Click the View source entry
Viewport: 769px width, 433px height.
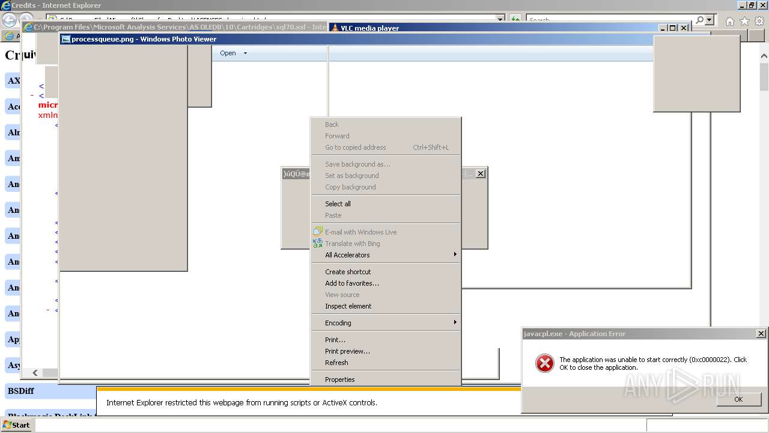pos(385,295)
